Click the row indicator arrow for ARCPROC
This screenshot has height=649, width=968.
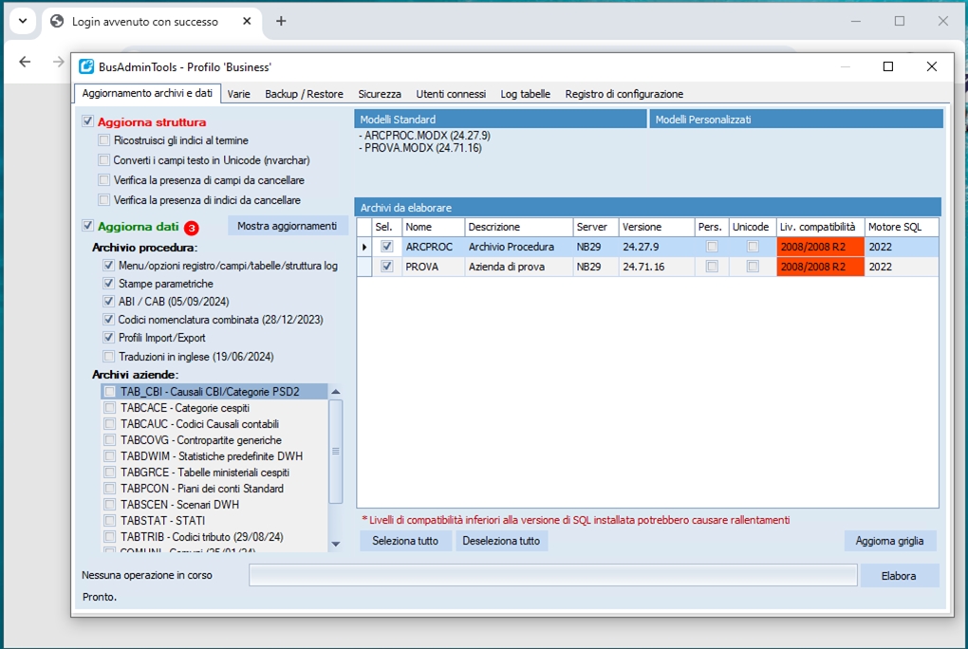point(365,247)
